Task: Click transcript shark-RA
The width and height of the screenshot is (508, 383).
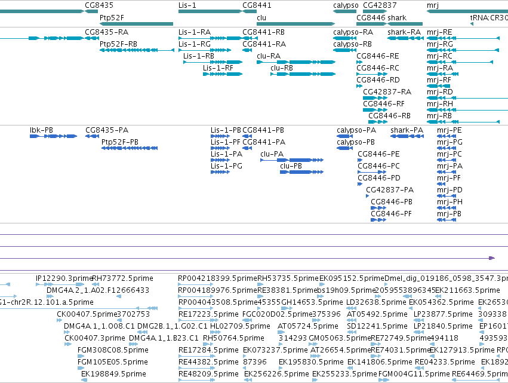Action: click(x=405, y=38)
